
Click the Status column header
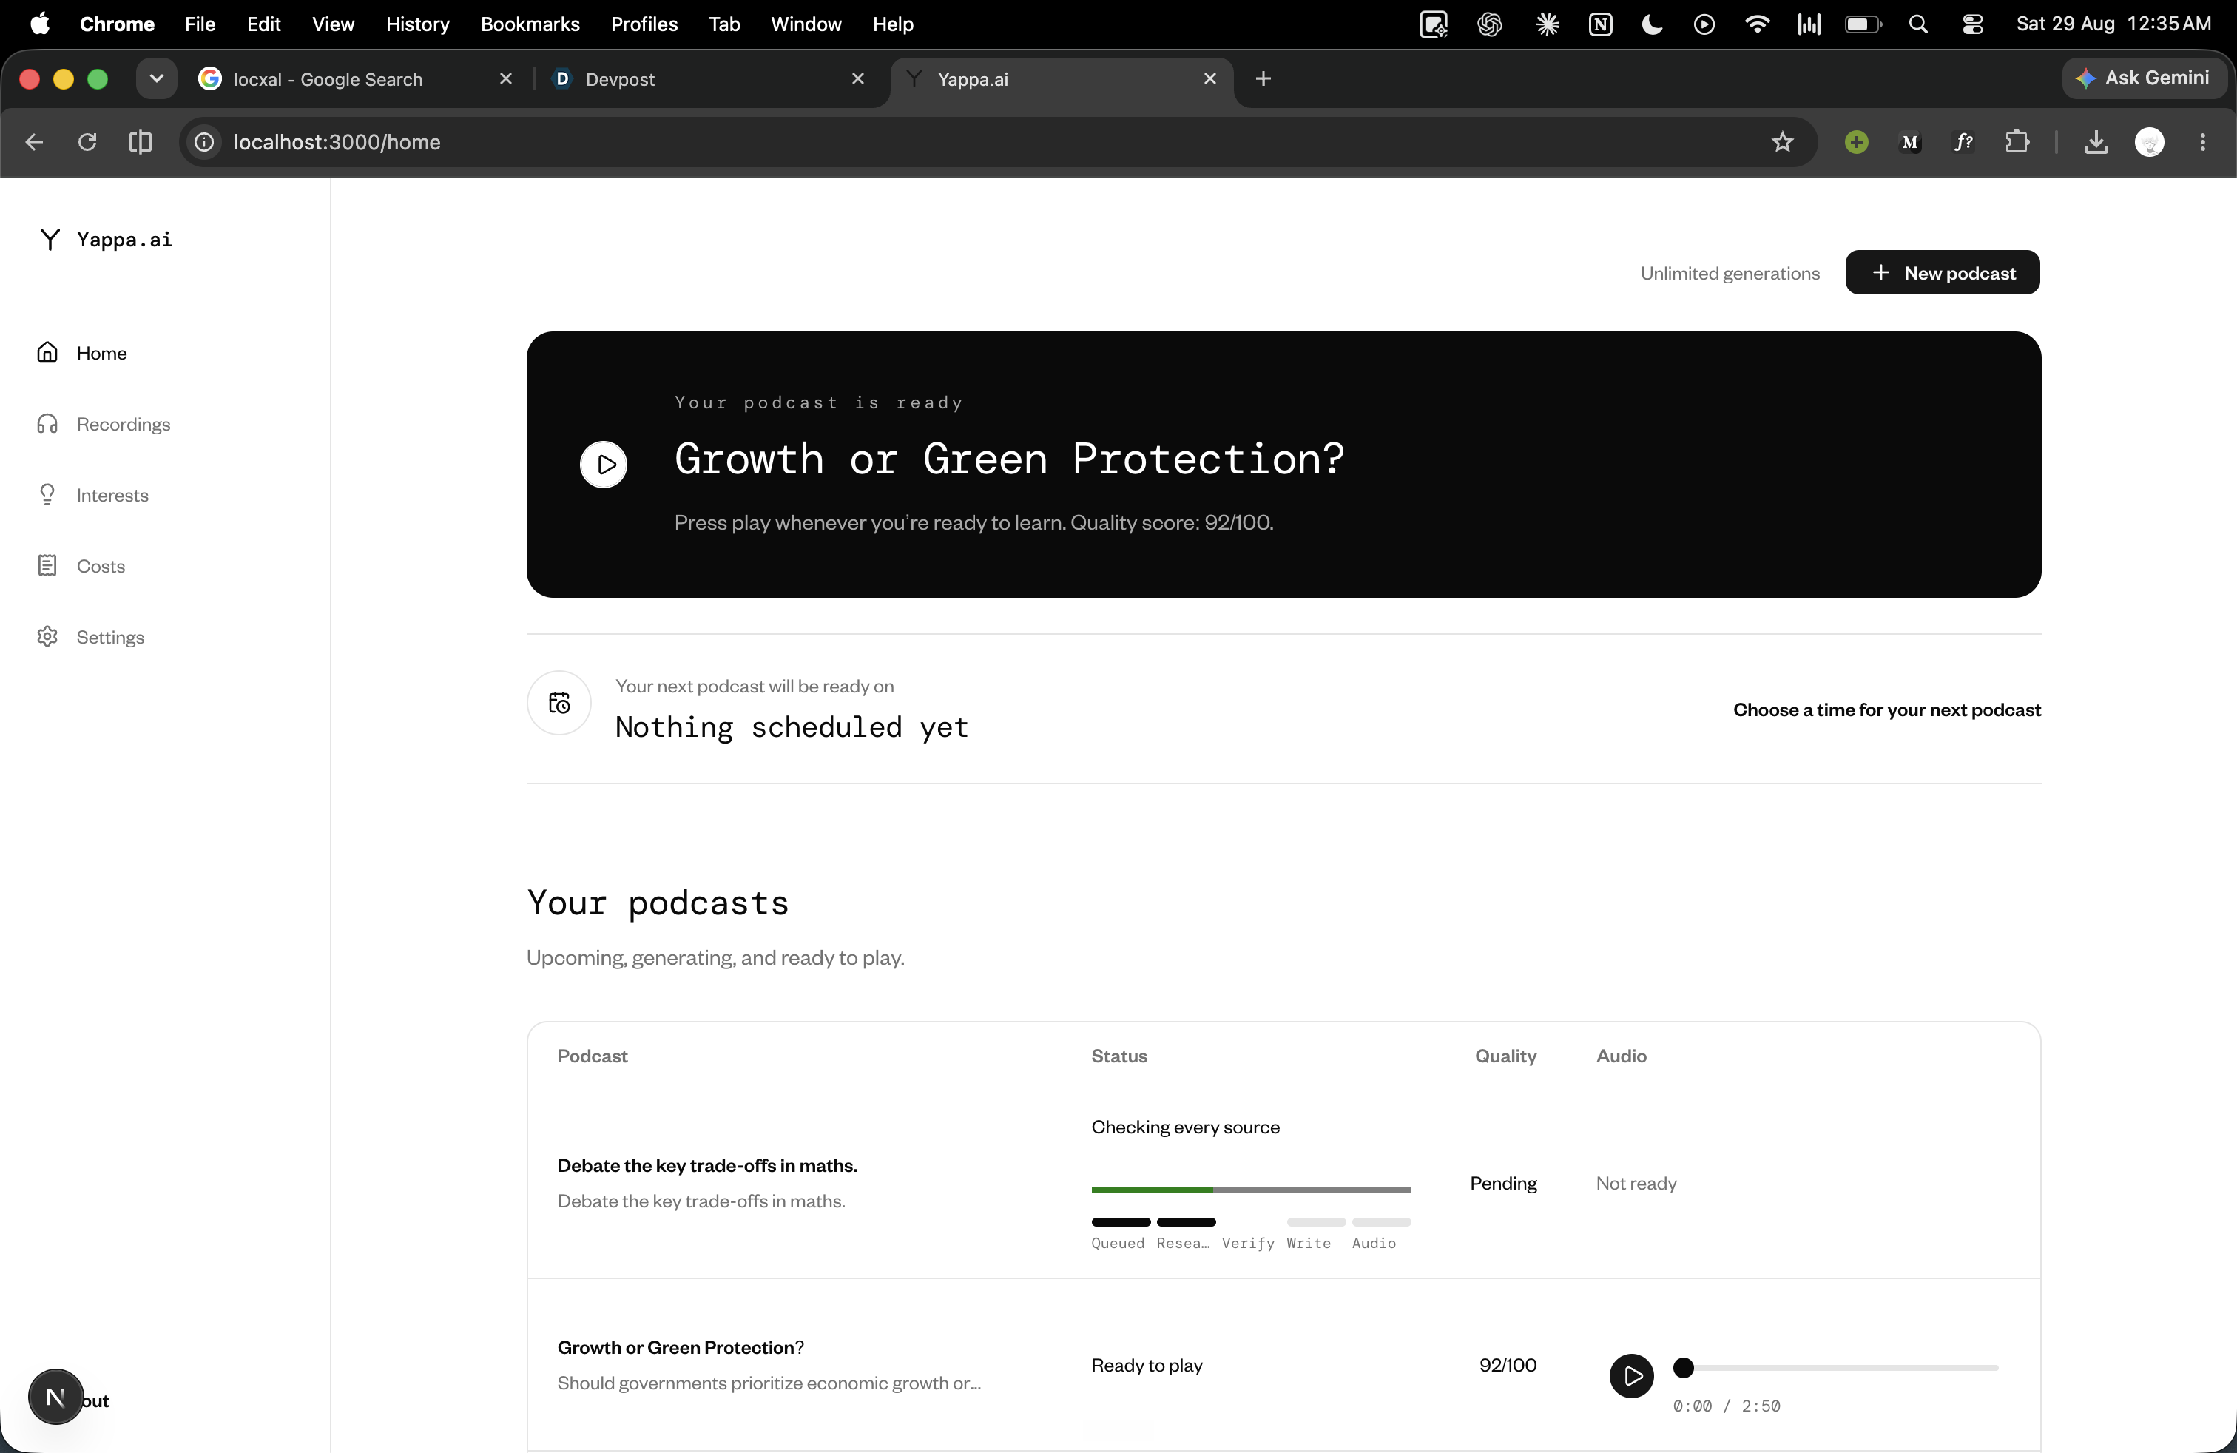tap(1118, 1056)
